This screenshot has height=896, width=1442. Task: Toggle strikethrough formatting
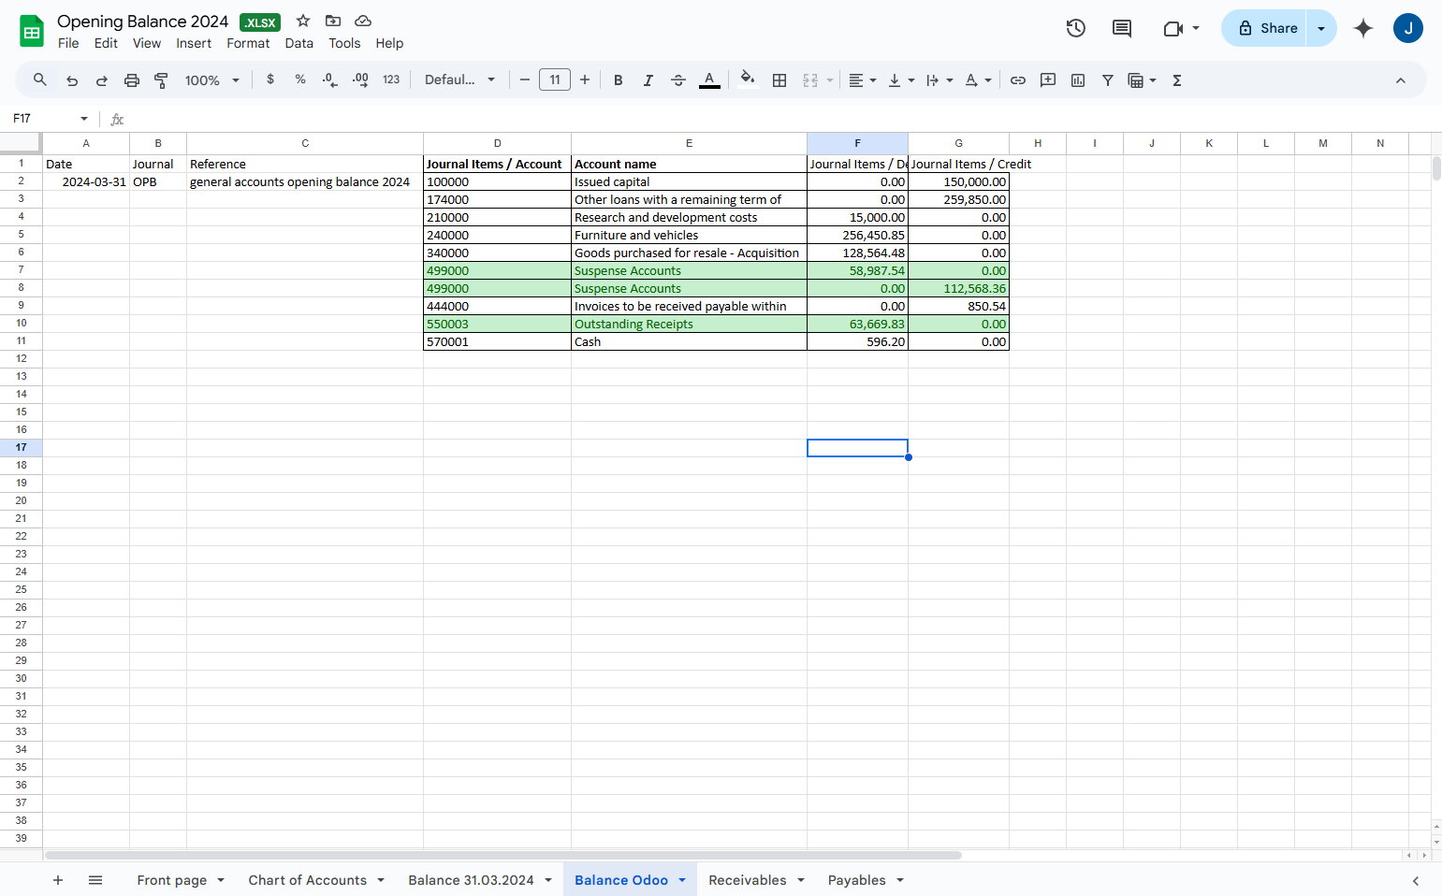point(678,80)
